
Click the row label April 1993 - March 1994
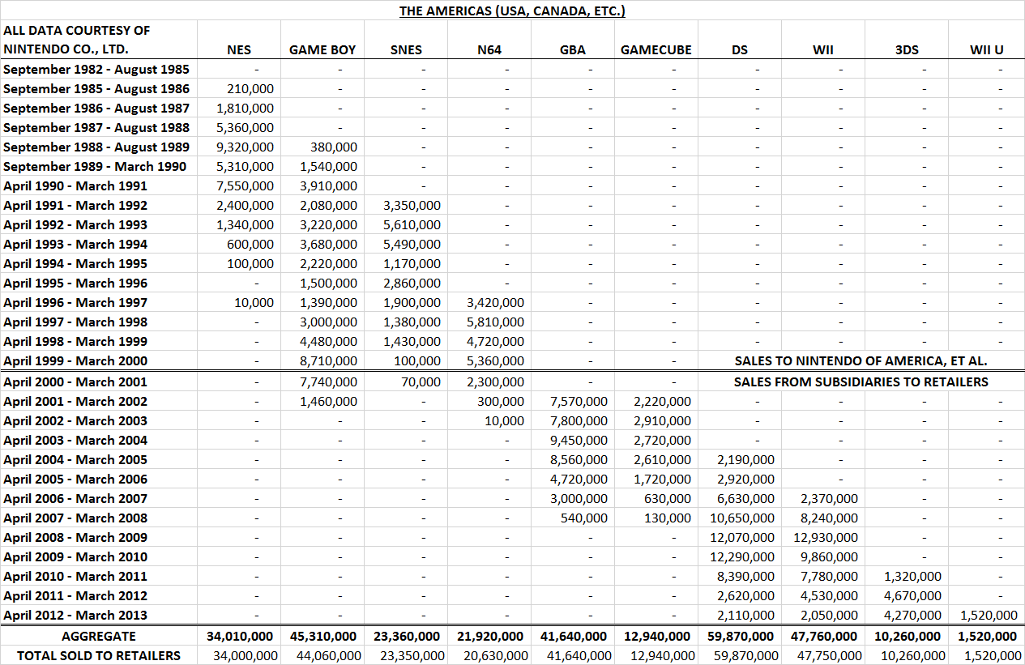[75, 244]
